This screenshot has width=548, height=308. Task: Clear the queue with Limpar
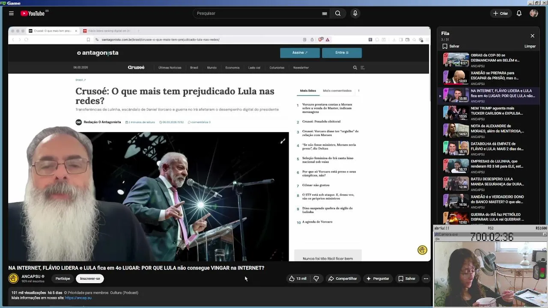pos(530,46)
